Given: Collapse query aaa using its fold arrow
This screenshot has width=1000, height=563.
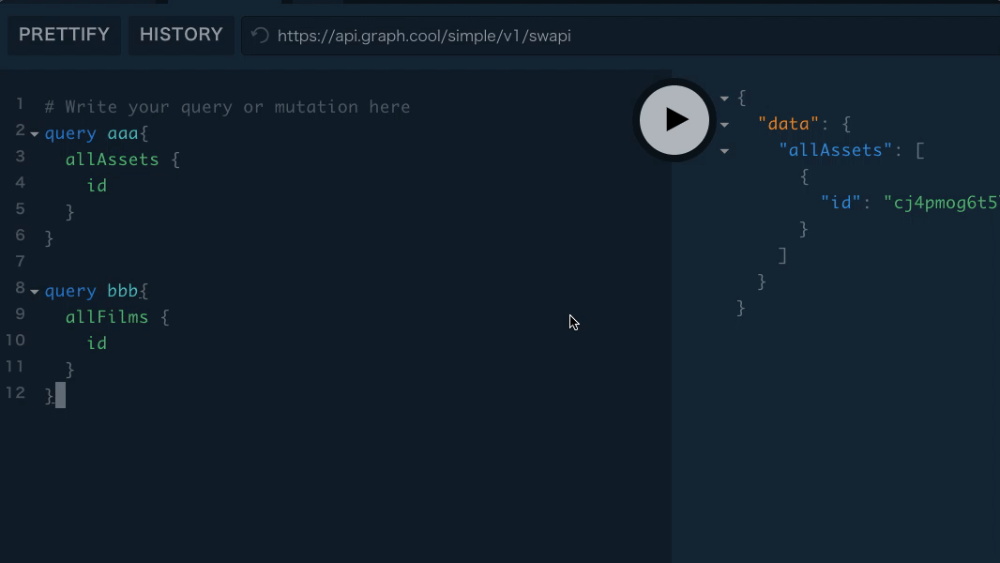Looking at the screenshot, I should 35,133.
